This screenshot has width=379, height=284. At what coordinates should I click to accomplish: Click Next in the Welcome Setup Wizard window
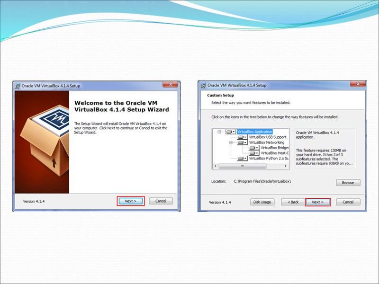click(131, 201)
